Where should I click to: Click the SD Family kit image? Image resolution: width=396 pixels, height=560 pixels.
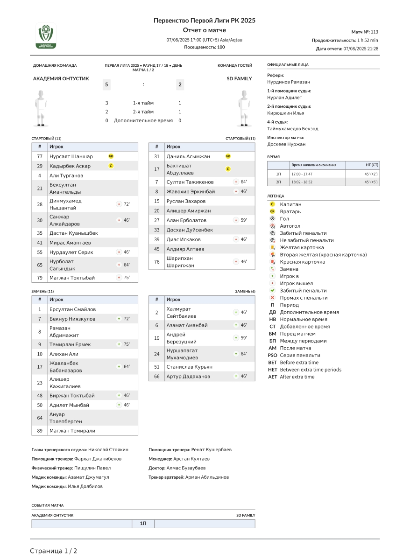[243, 108]
